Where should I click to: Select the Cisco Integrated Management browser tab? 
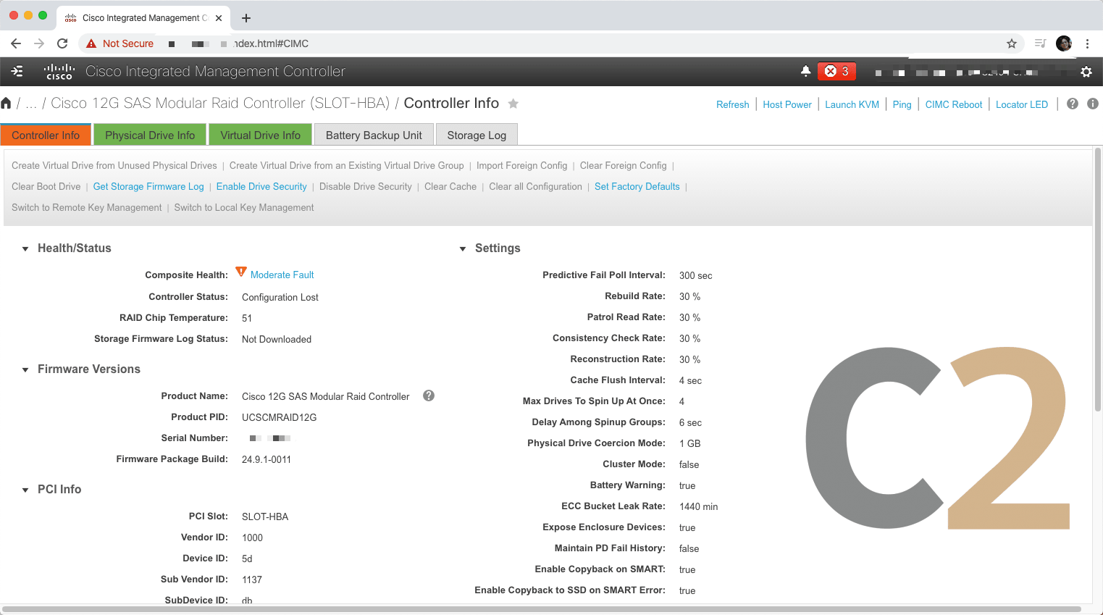(143, 18)
